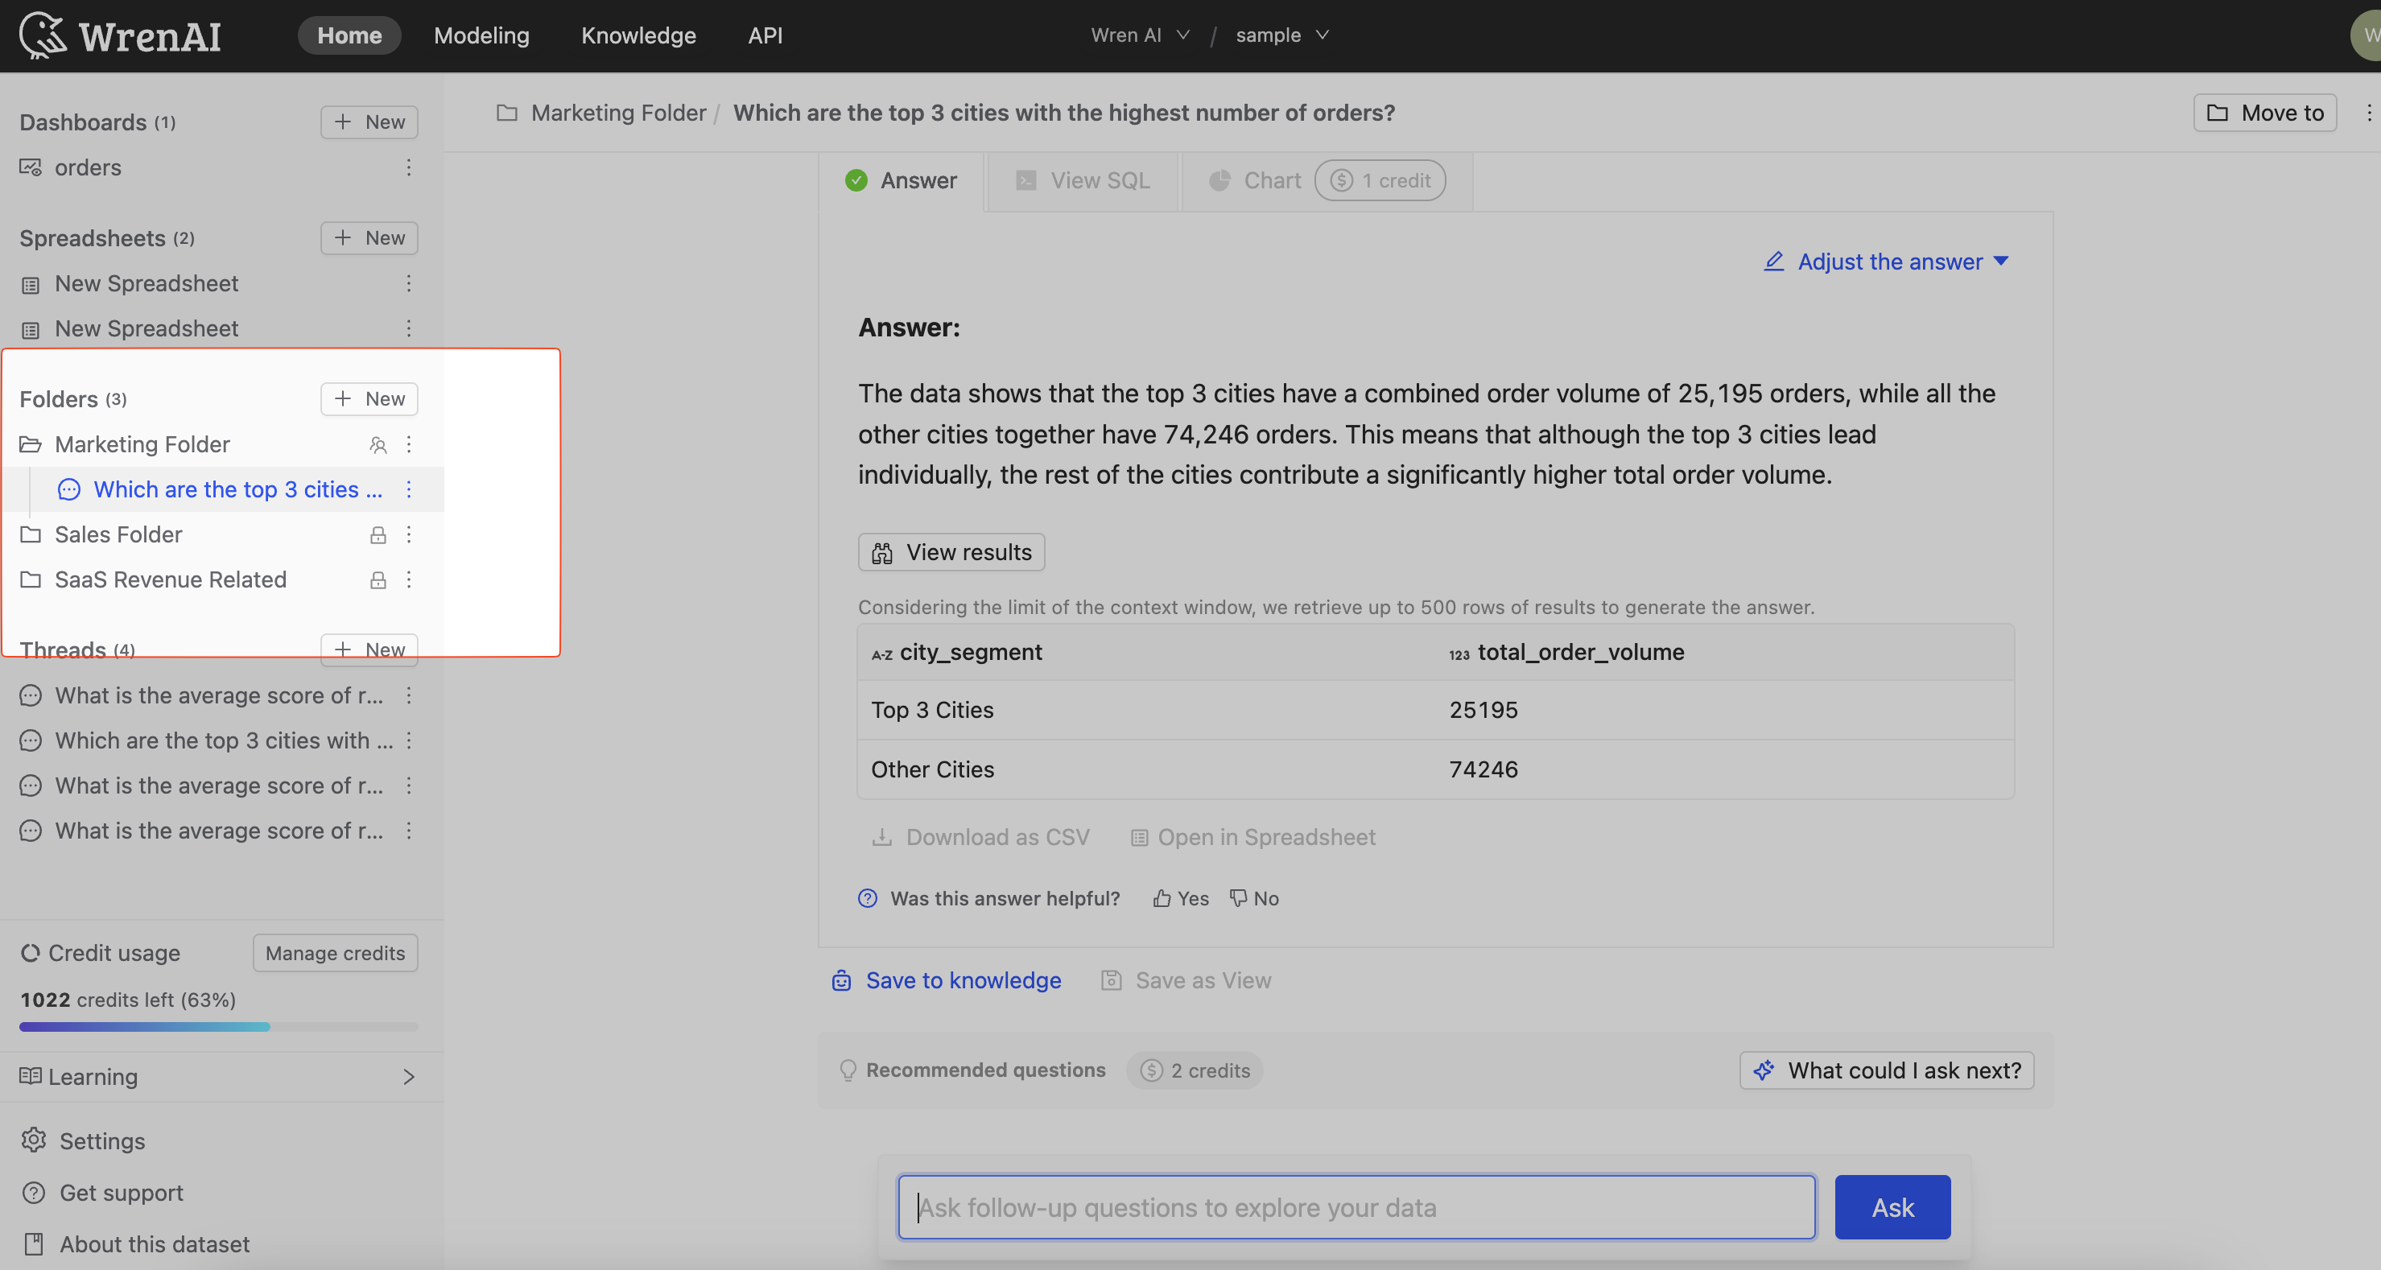Click the WrenAI logo

click(x=120, y=35)
